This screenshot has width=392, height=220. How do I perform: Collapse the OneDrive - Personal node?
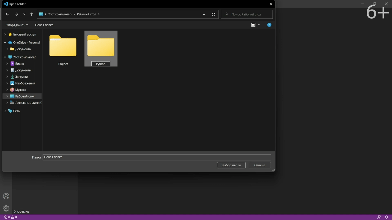click(x=5, y=43)
